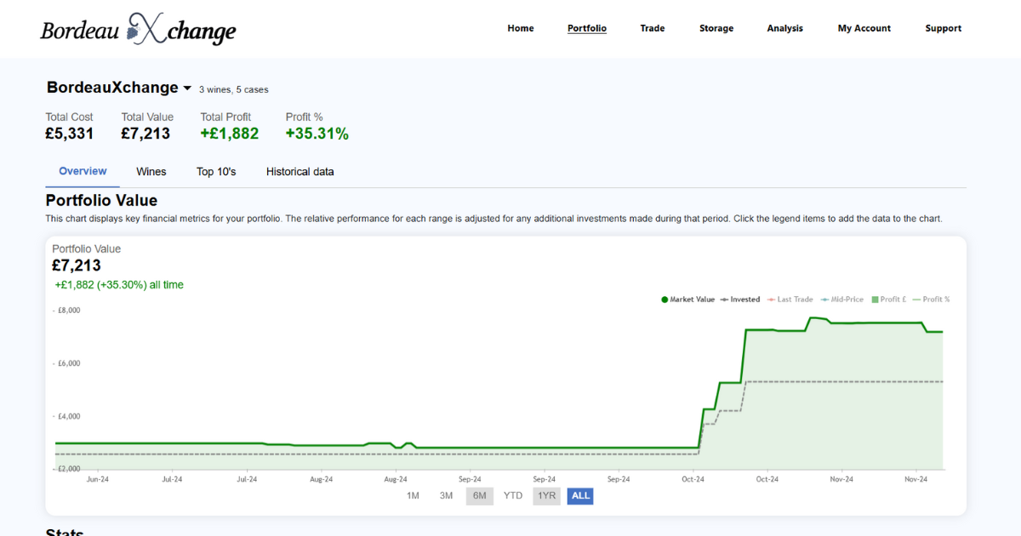This screenshot has width=1021, height=536.
Task: Open the Storage section
Action: [x=716, y=28]
